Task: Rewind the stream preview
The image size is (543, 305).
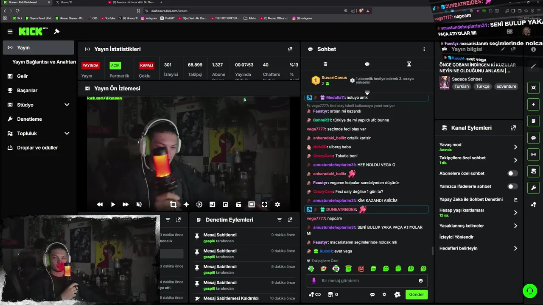Action: pos(100,204)
